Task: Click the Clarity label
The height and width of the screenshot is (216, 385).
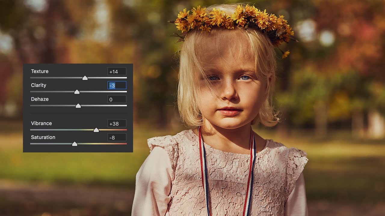Action: [38, 85]
